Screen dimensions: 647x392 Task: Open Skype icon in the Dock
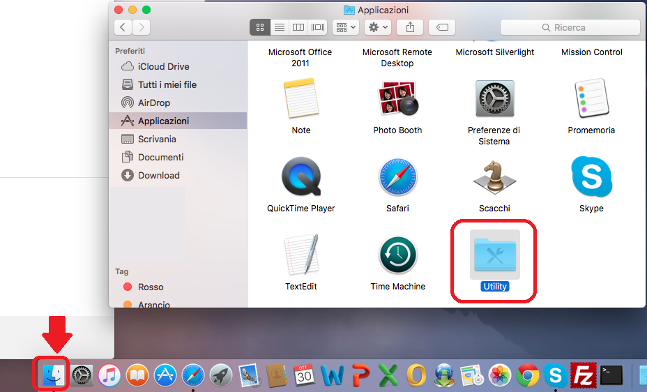point(556,375)
